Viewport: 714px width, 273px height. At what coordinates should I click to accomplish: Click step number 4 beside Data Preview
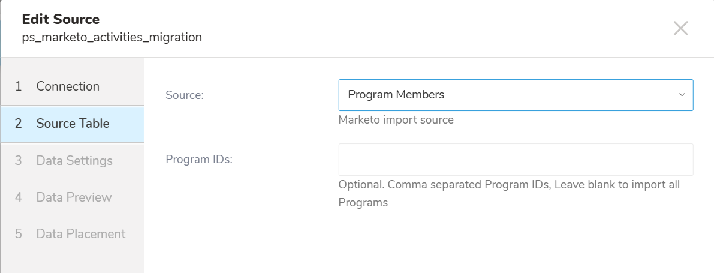[x=18, y=197]
